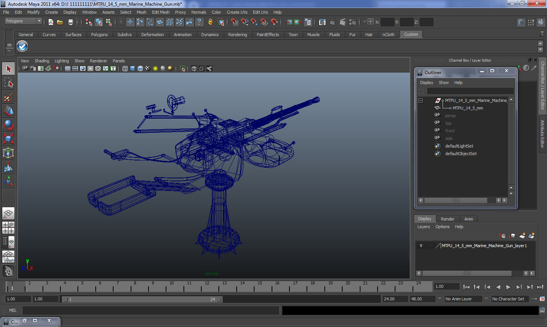Create a new scene file

click(x=51, y=22)
